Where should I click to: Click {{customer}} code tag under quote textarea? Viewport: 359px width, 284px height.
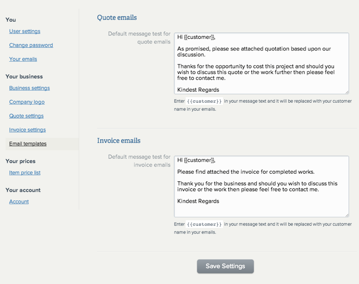(204, 101)
